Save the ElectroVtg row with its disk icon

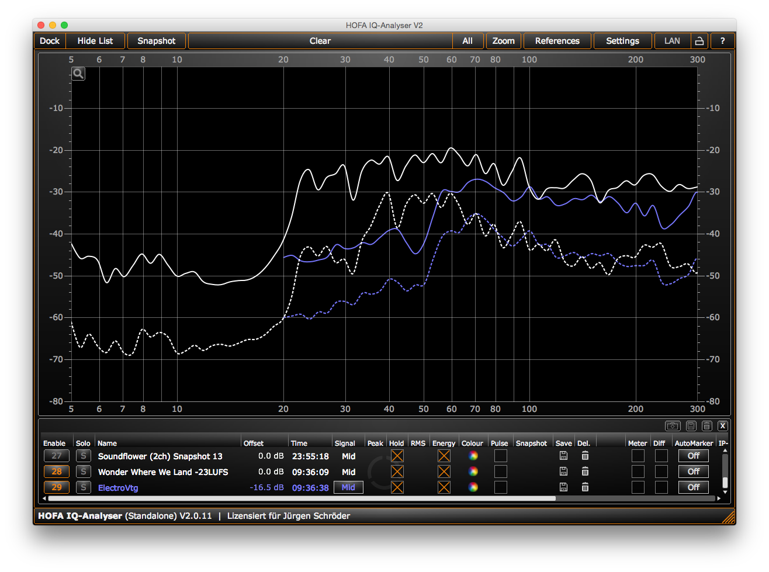click(563, 487)
